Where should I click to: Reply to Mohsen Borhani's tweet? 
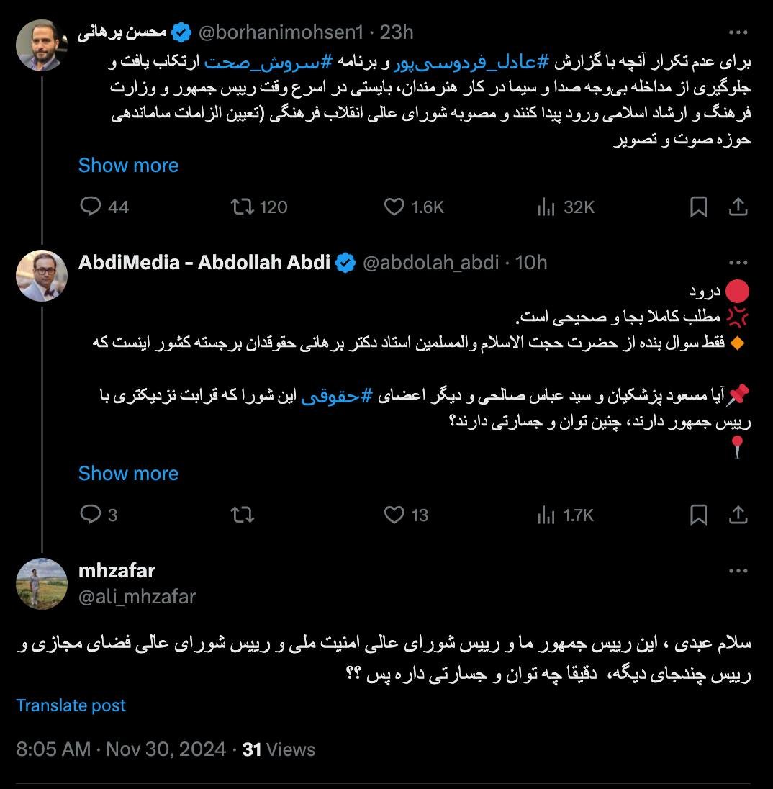click(x=91, y=207)
